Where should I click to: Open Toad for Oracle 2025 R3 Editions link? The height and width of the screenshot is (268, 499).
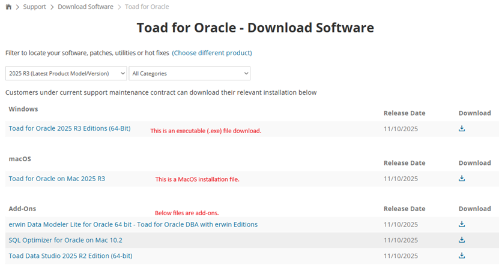[x=70, y=128]
